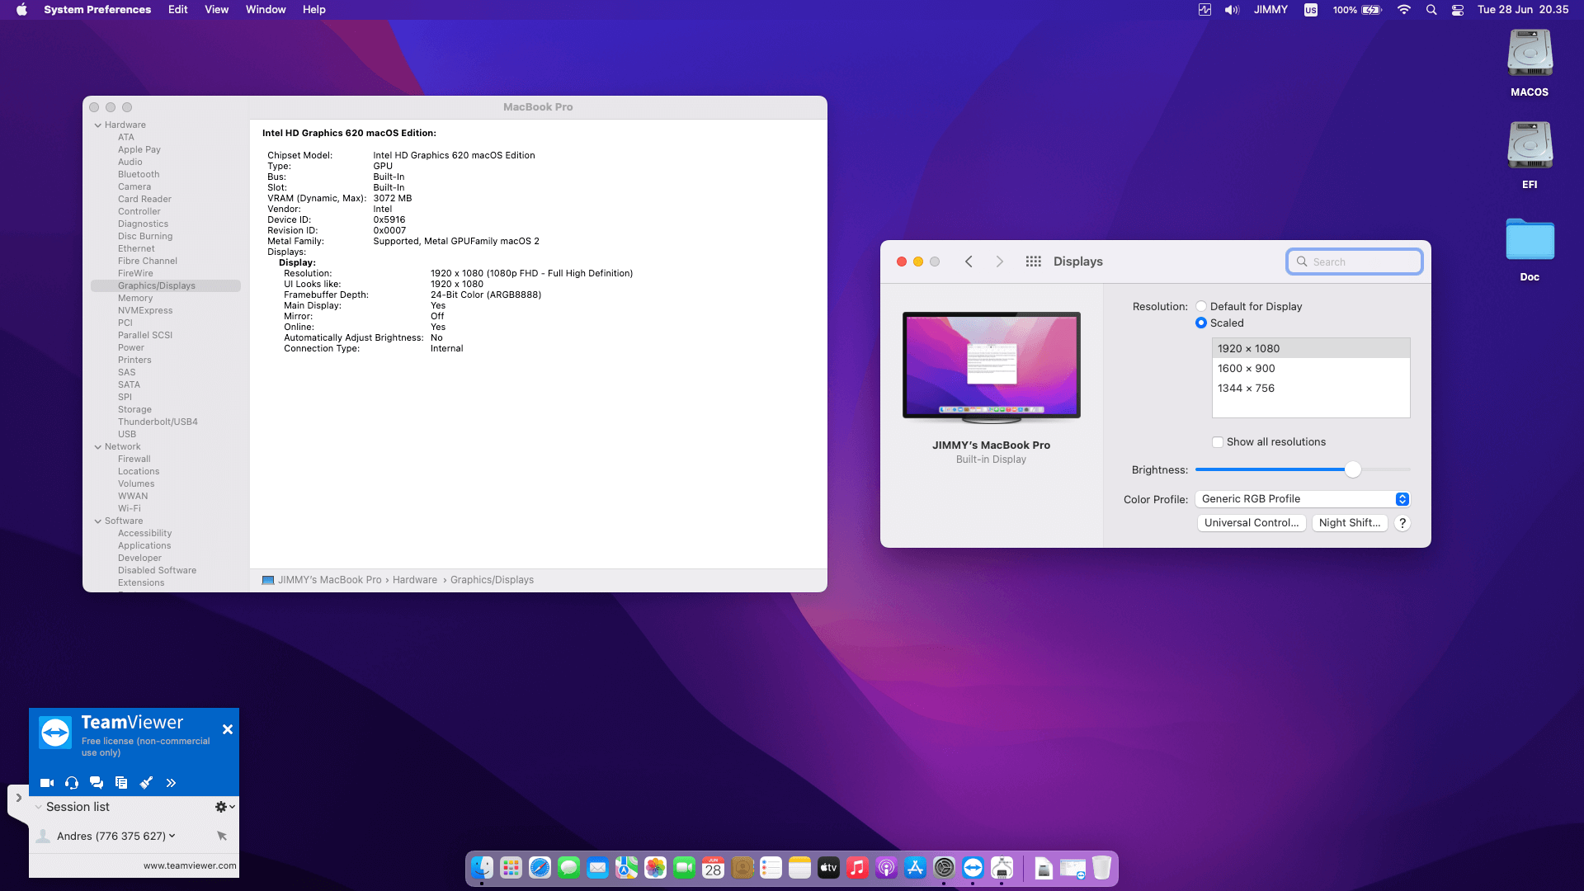The height and width of the screenshot is (891, 1584).
Task: Open App Store from the Dock
Action: pos(915,868)
